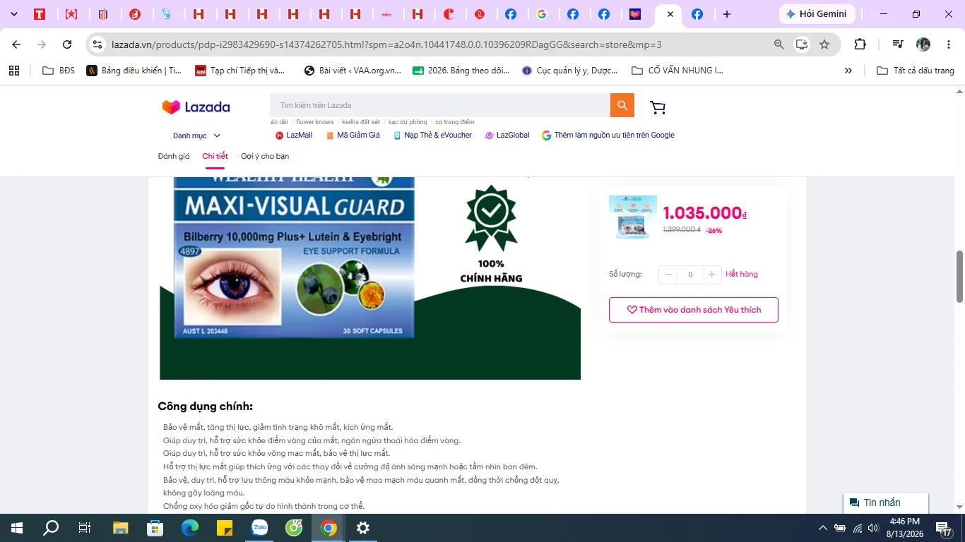Go to the Gợi ý cho bạn tab
Image resolution: width=965 pixels, height=542 pixels.
pos(265,156)
